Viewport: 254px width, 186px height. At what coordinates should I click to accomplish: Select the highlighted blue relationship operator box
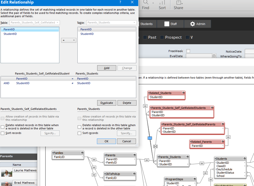150,138
